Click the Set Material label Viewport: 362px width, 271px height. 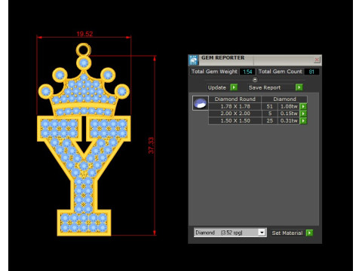click(x=287, y=233)
